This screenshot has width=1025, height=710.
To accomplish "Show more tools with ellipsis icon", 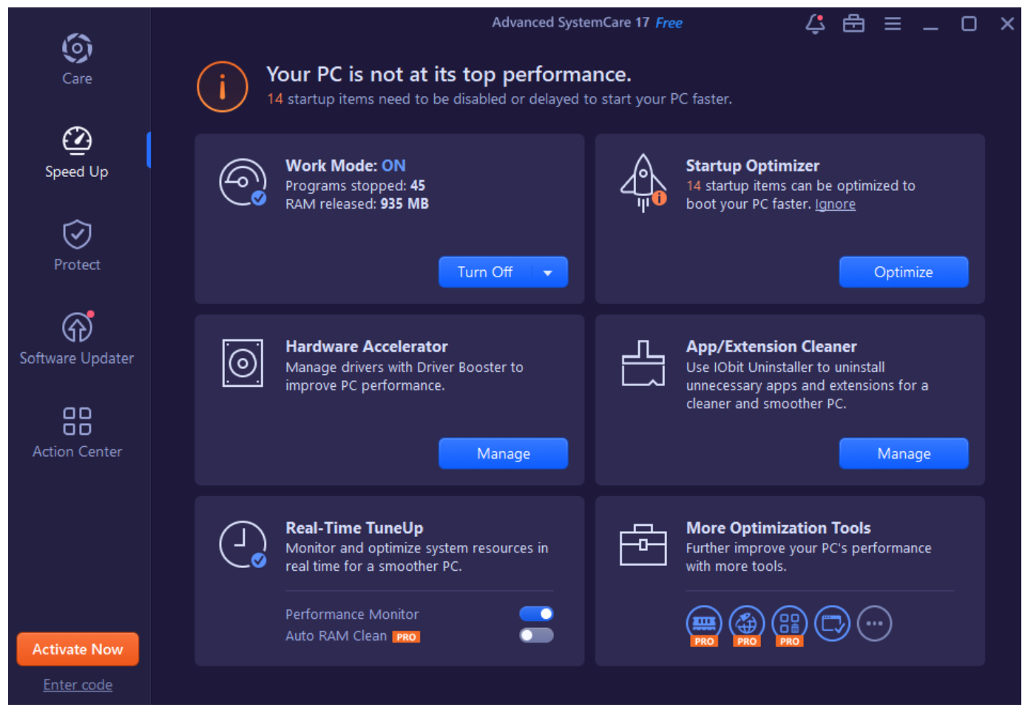I will point(875,623).
